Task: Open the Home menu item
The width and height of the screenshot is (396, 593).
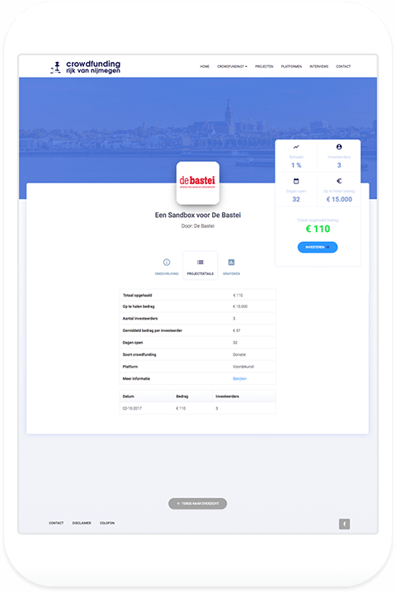Action: pos(205,67)
